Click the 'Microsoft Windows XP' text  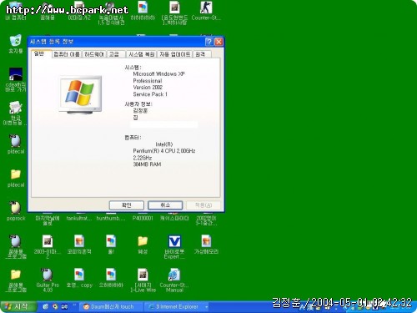point(158,74)
